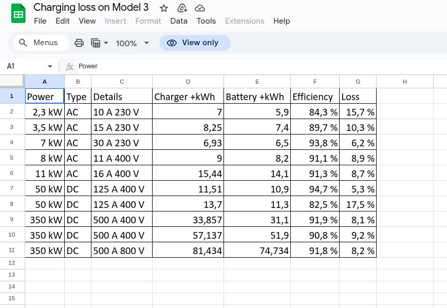The height and width of the screenshot is (308, 447).
Task: Select column D header
Action: point(188,82)
